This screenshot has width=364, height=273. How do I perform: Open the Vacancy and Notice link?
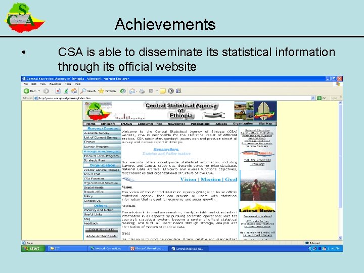pyautogui.click(x=102, y=210)
